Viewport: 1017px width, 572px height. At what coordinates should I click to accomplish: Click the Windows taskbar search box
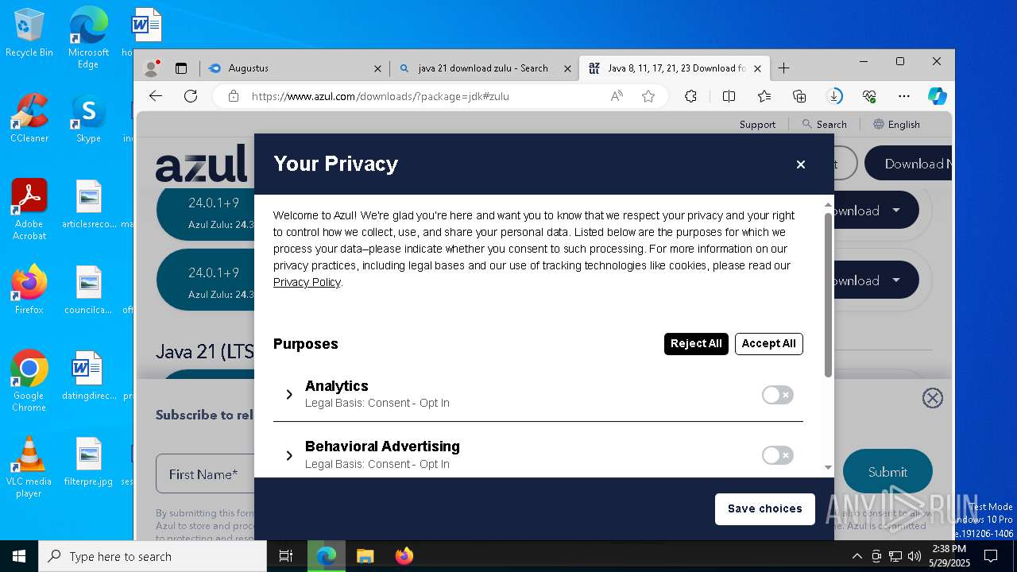[x=153, y=556]
